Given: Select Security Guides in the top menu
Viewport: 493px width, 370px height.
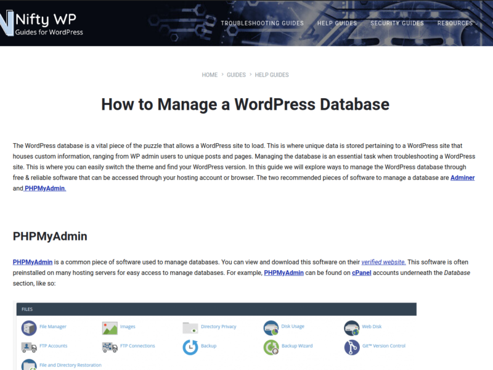Looking at the screenshot, I should pyautogui.click(x=397, y=23).
